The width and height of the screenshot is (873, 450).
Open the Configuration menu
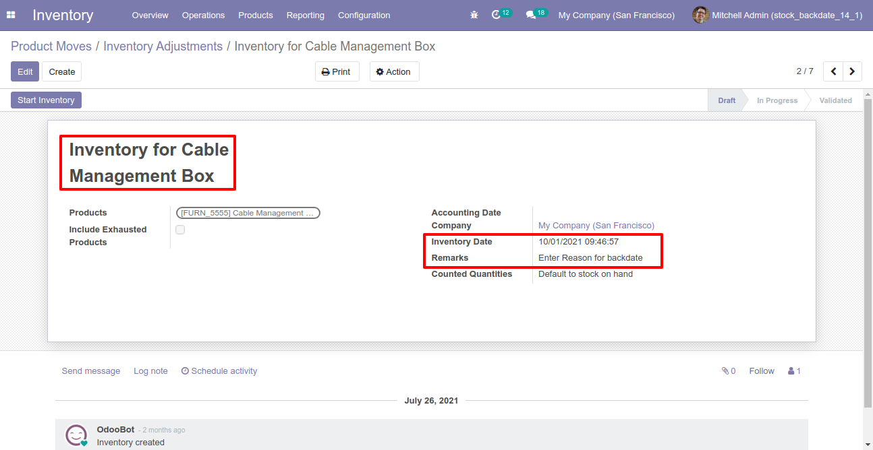coord(364,15)
